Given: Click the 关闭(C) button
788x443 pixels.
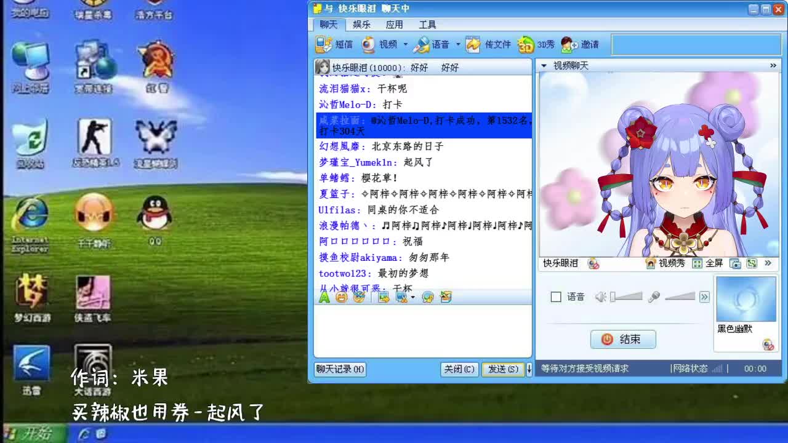Looking at the screenshot, I should coord(459,369).
